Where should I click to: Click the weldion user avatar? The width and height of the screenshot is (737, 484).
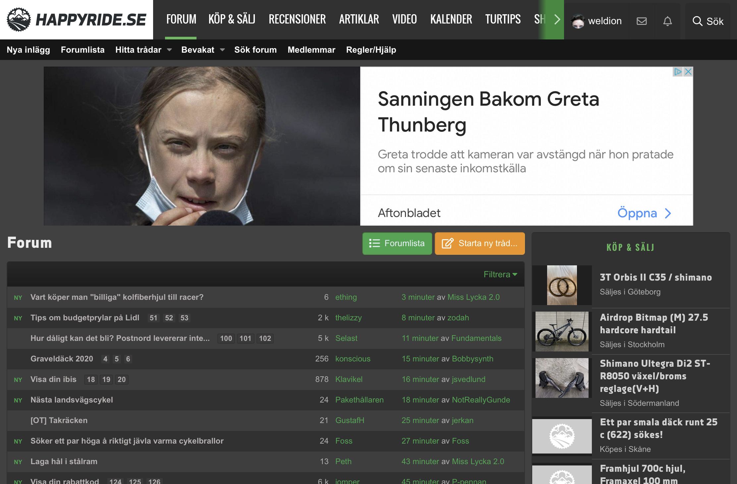pyautogui.click(x=578, y=21)
